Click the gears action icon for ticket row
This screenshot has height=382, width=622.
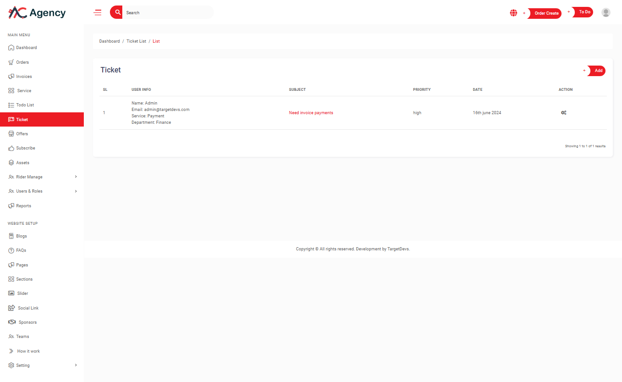[x=563, y=113]
